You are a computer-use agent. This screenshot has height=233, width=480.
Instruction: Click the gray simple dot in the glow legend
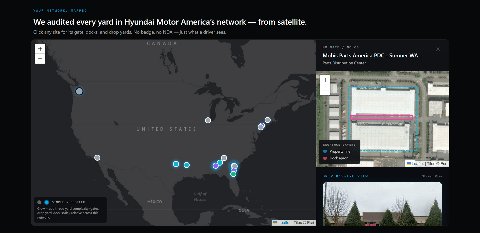(39, 202)
